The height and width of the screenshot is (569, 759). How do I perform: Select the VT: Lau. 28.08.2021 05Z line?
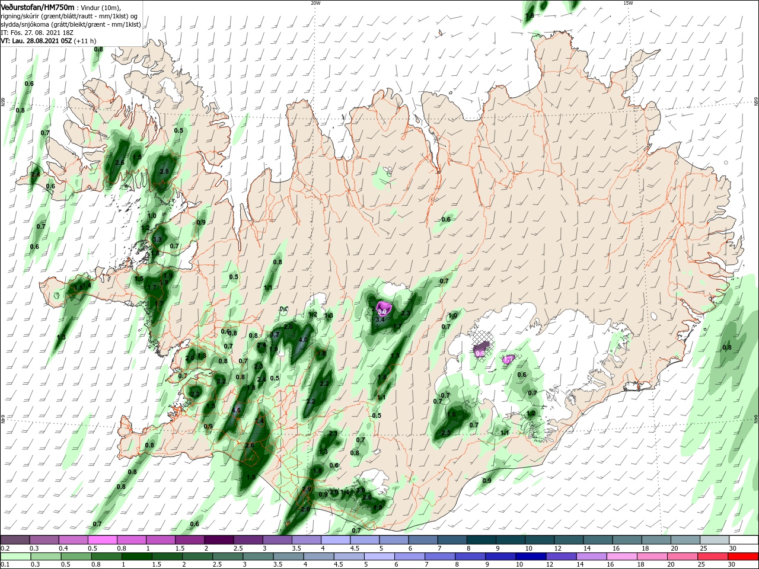pyautogui.click(x=49, y=41)
